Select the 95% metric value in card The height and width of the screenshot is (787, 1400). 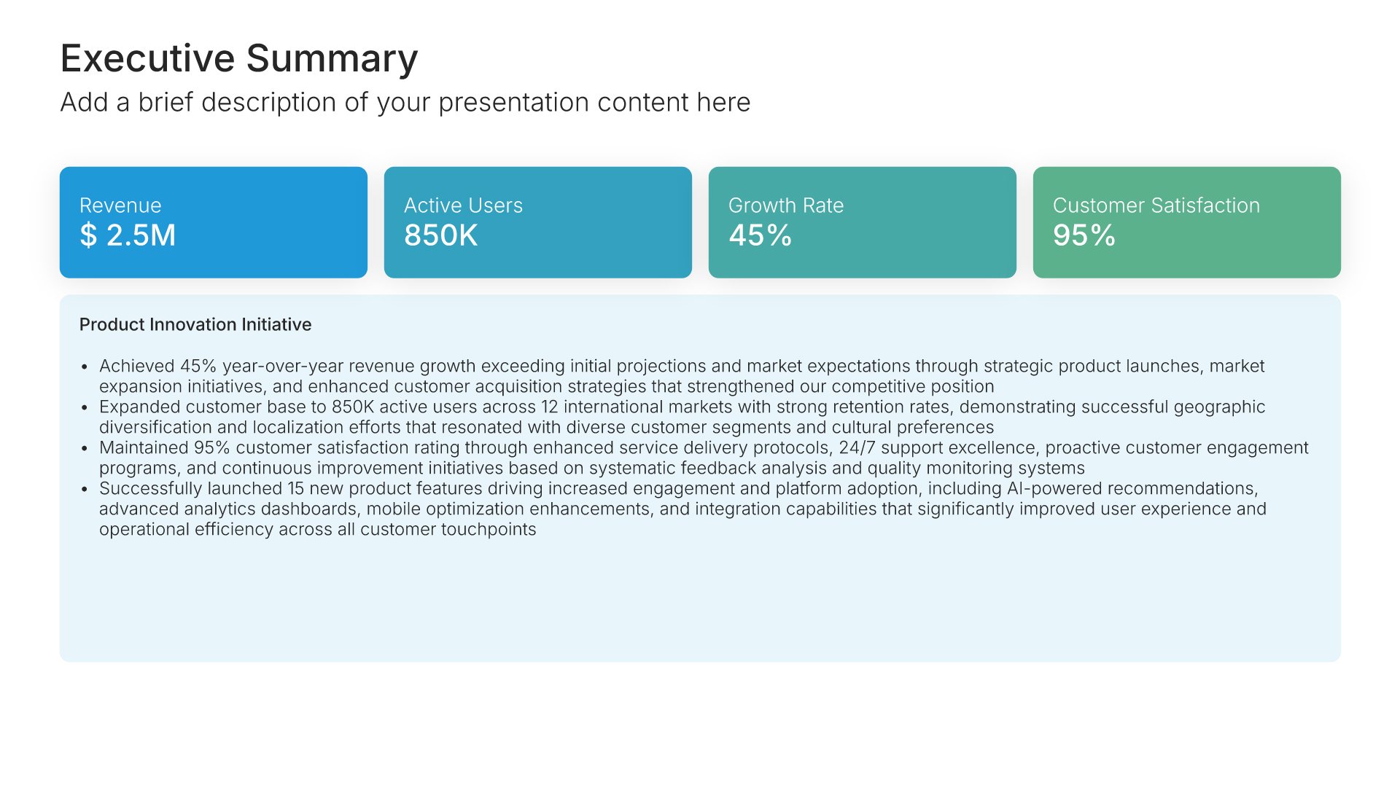click(x=1084, y=235)
